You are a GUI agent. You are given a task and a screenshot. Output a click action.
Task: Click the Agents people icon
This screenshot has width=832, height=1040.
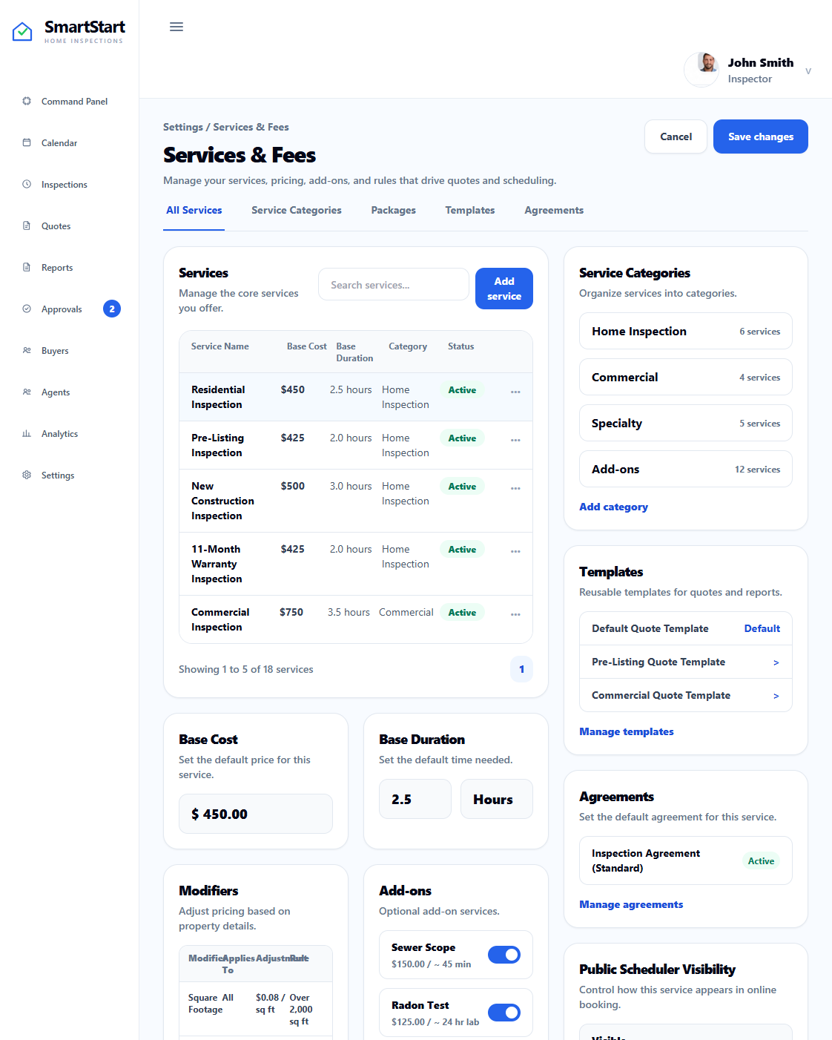[27, 392]
